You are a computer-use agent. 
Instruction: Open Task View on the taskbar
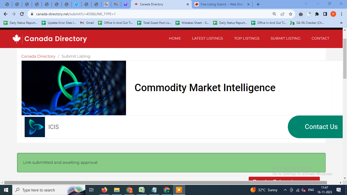91,190
